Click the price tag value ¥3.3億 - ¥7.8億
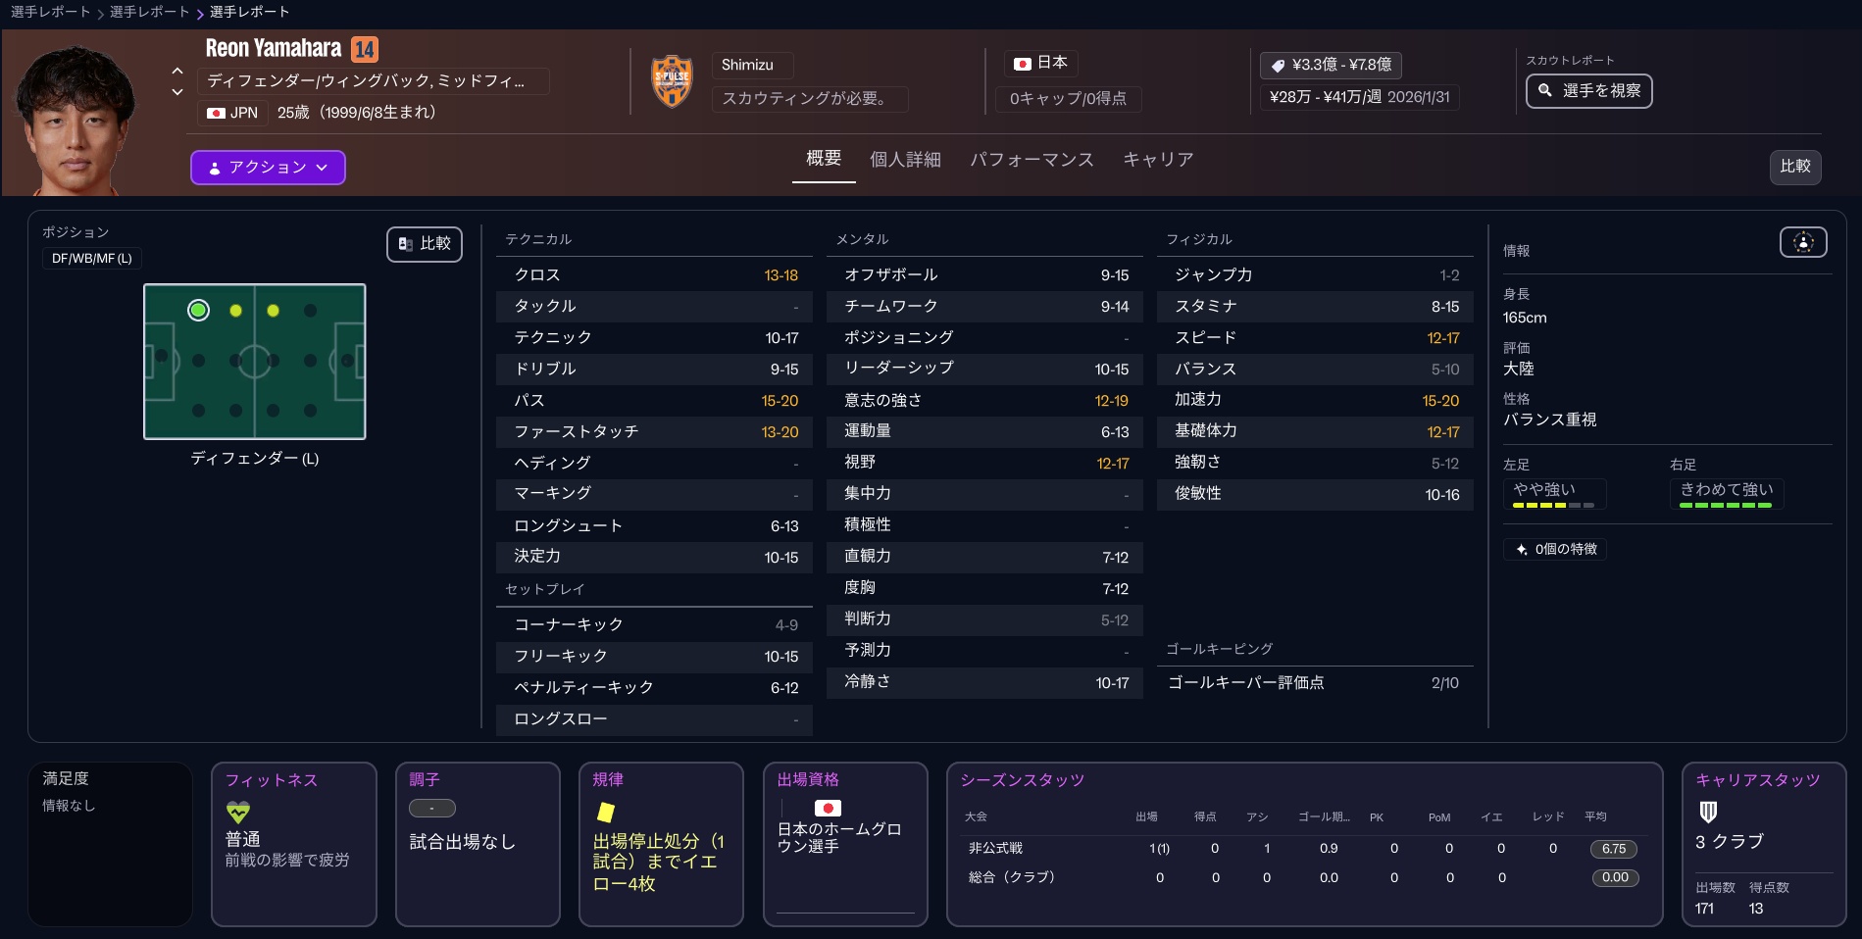This screenshot has height=939, width=1862. point(1331,65)
